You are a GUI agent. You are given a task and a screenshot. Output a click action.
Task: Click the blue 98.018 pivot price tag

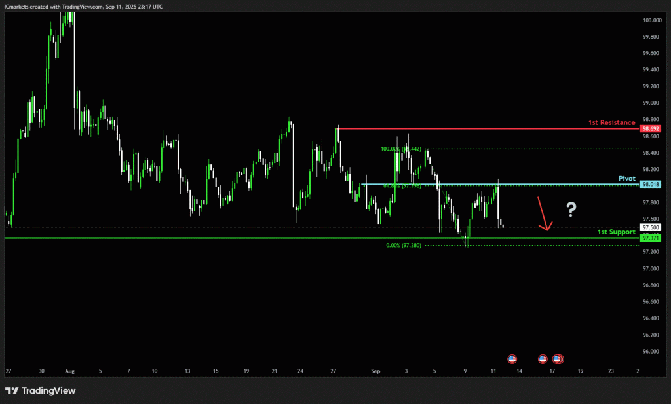(x=650, y=184)
